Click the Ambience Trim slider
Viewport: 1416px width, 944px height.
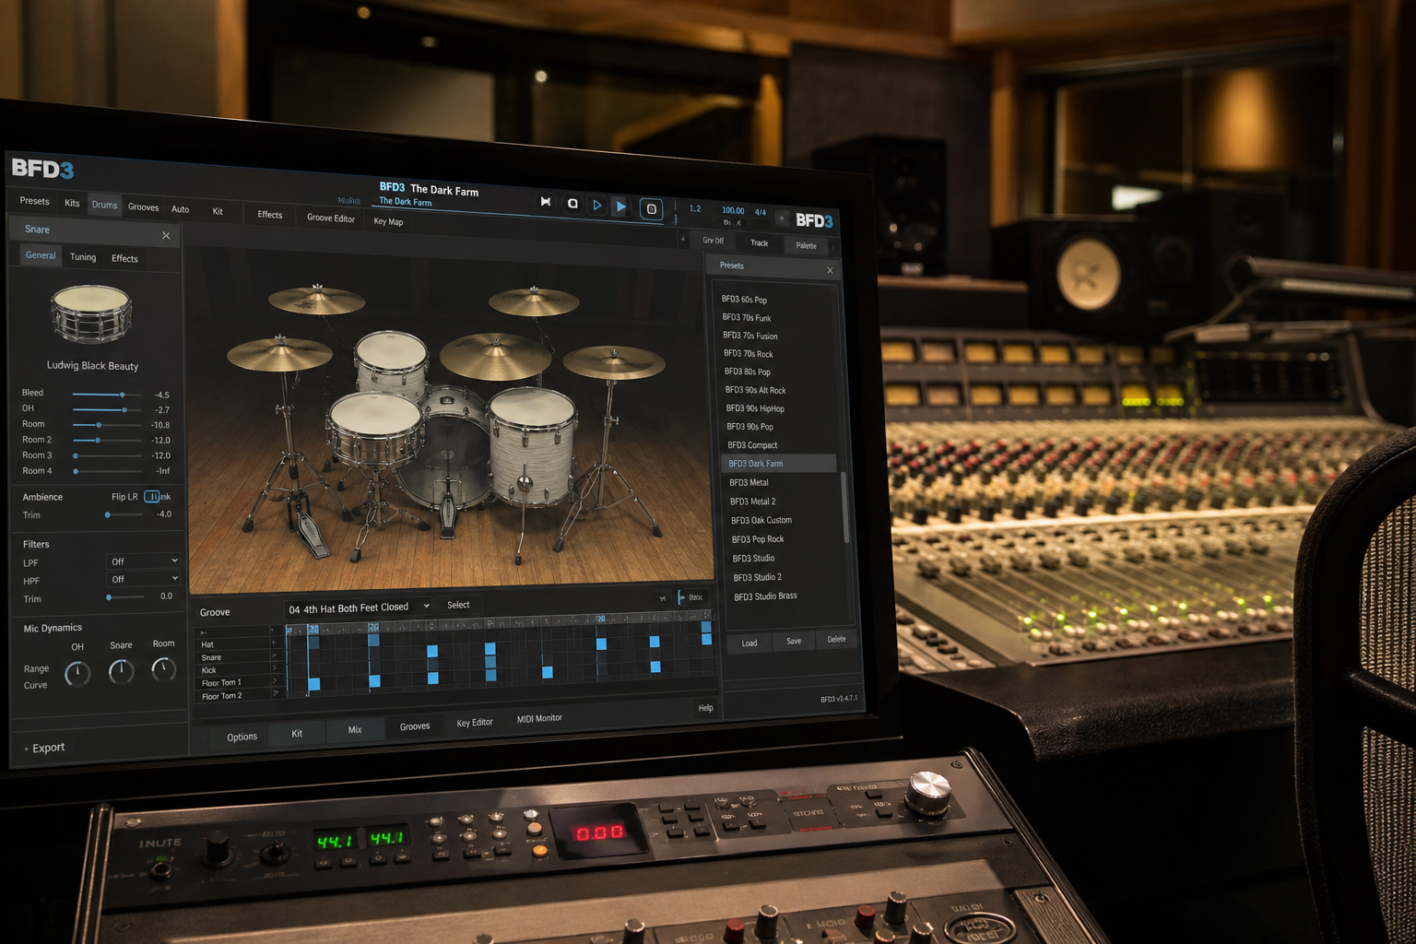(x=124, y=514)
